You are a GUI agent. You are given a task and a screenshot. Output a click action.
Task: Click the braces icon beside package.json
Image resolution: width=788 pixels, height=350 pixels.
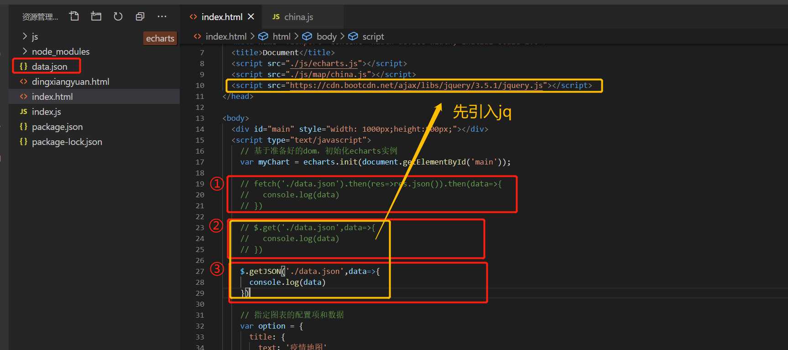23,127
